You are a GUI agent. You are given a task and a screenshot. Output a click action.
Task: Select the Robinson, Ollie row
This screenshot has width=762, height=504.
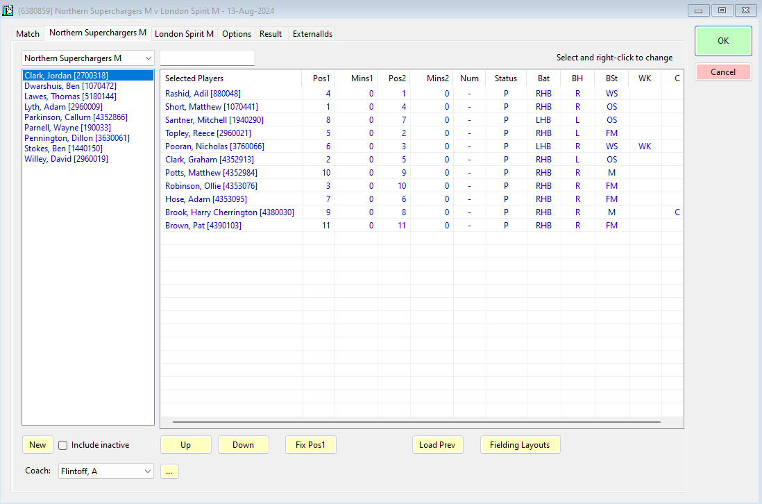422,185
